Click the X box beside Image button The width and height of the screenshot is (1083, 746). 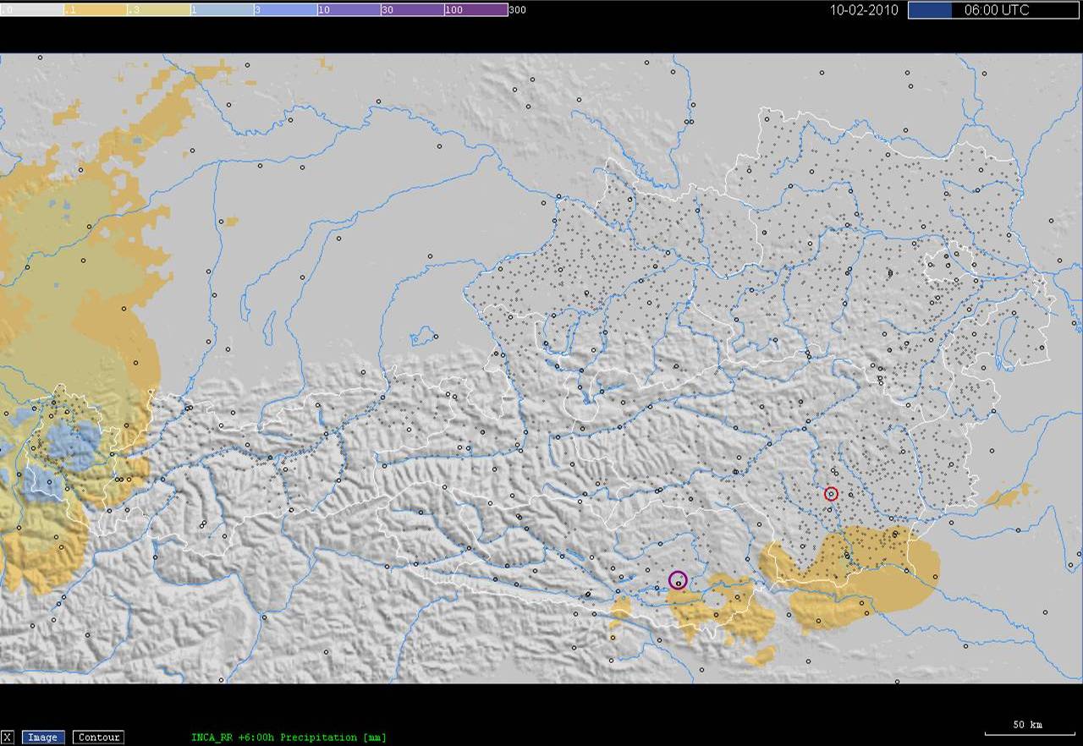coord(8,738)
